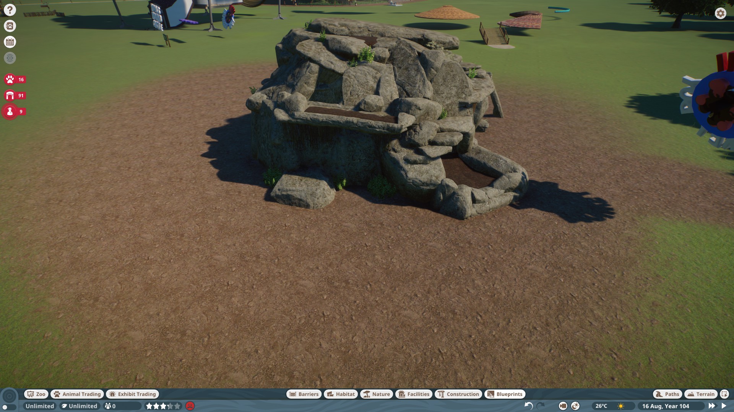Open the Facilities build menu

click(414, 394)
